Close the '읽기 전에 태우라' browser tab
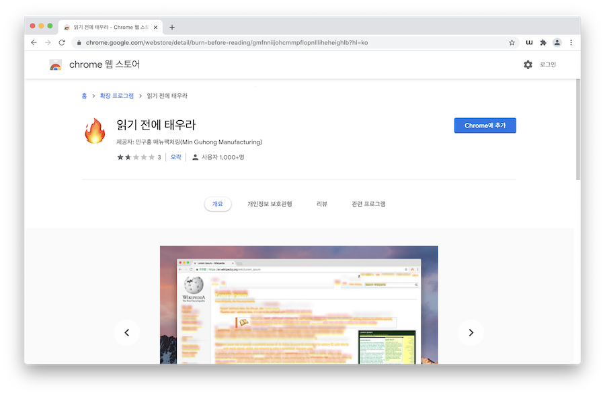 pyautogui.click(x=155, y=28)
